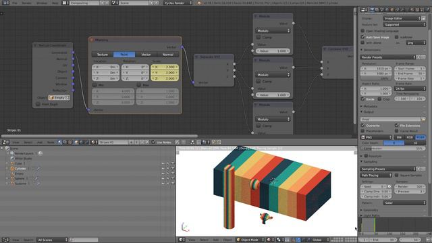This screenshot has width=432, height=243.
Task: Select Suzanne object in outliner
Action: [x=20, y=184]
